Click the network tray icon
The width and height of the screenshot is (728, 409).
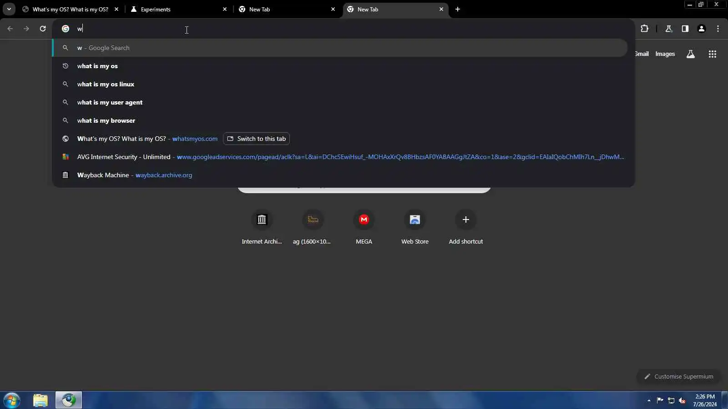[x=671, y=400]
